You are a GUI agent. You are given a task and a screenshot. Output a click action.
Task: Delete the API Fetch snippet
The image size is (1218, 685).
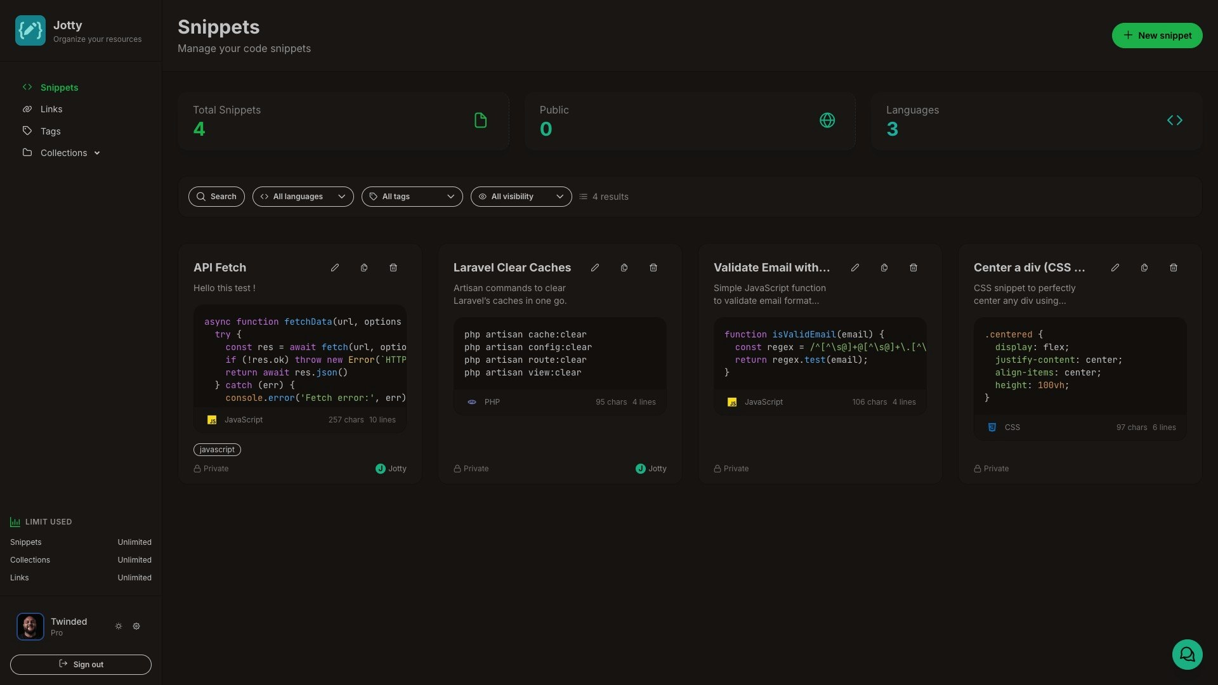393,268
